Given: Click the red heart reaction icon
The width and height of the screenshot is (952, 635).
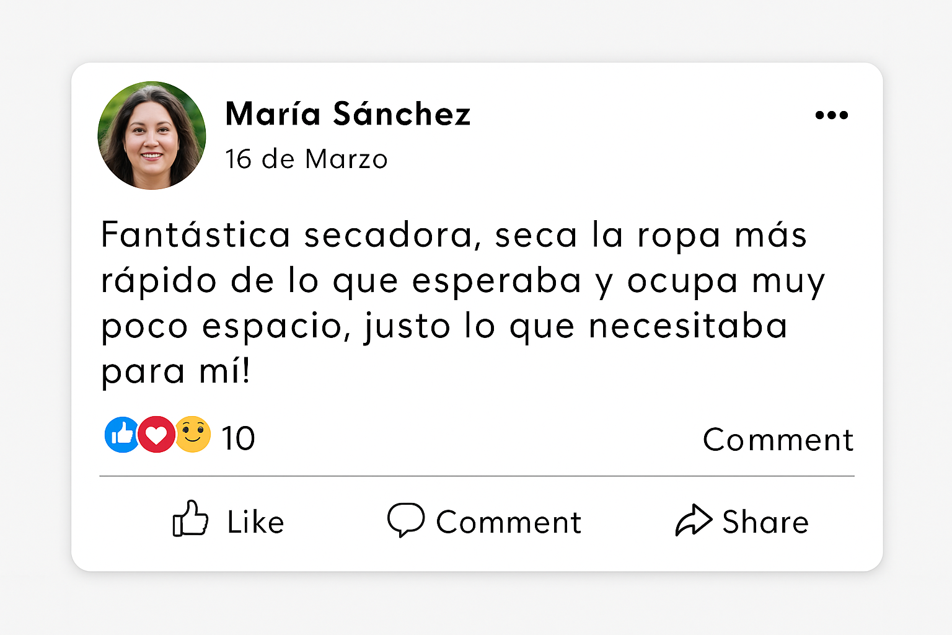Looking at the screenshot, I should tap(156, 435).
